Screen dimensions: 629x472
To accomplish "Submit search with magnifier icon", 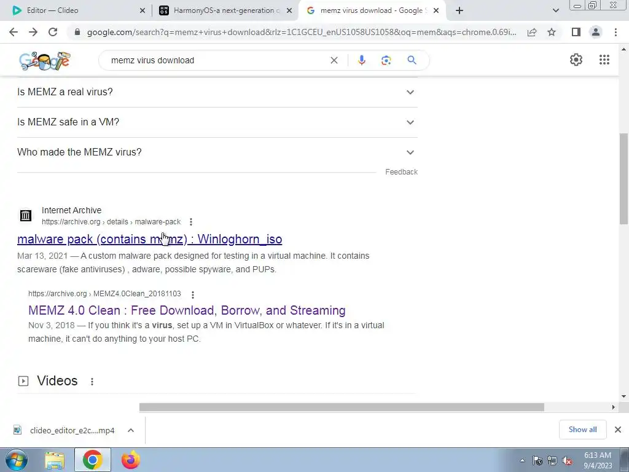I will point(412,60).
